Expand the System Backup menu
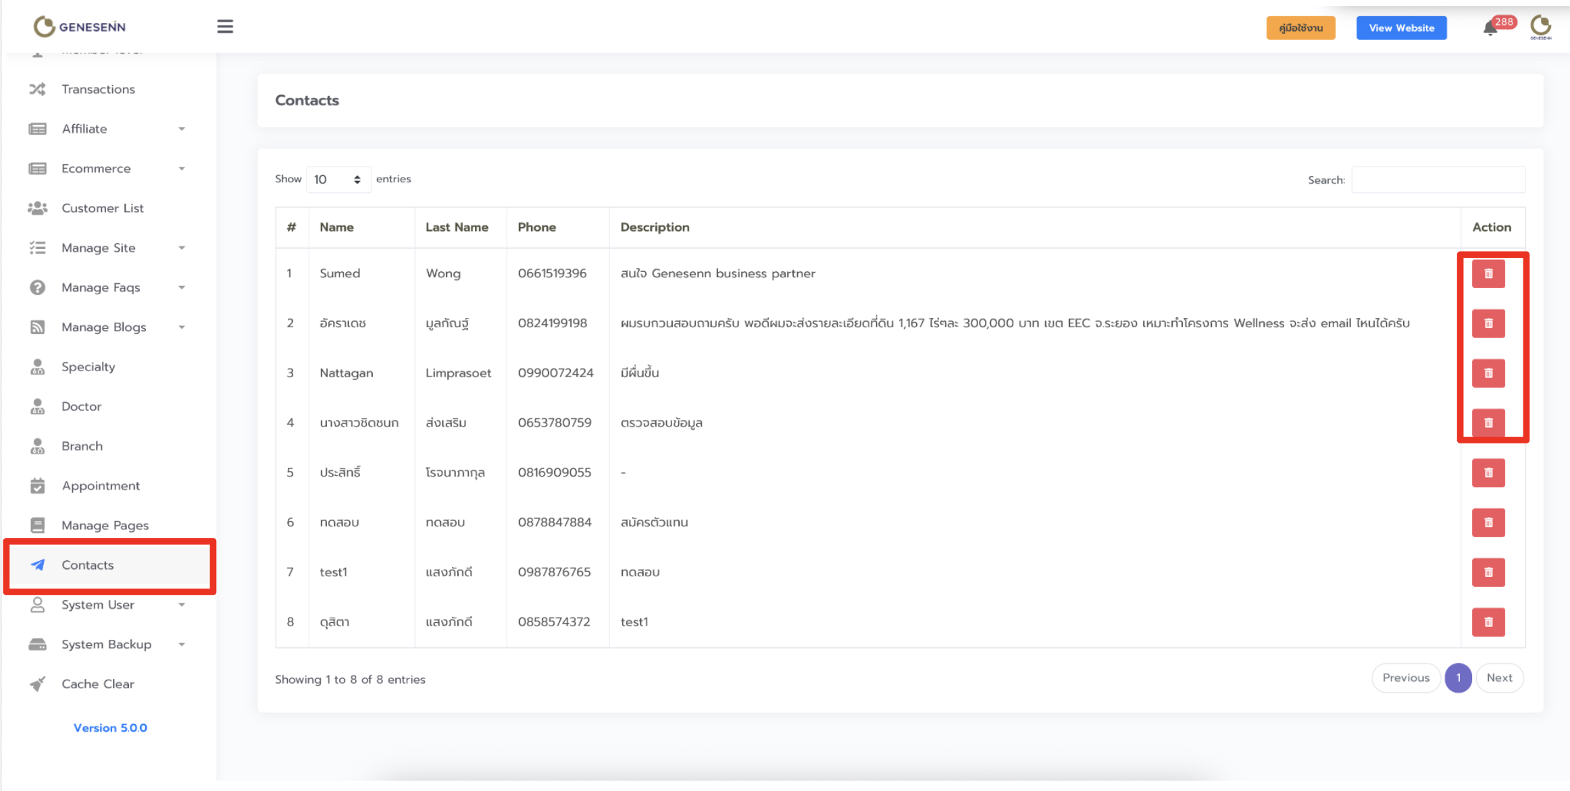 107,645
